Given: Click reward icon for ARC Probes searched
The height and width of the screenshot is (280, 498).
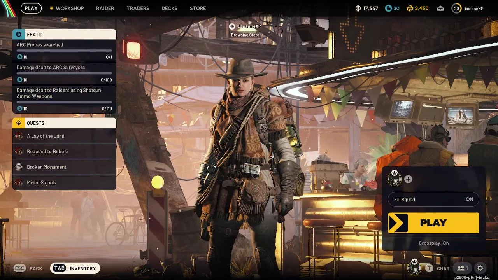Looking at the screenshot, I should pyautogui.click(x=20, y=57).
